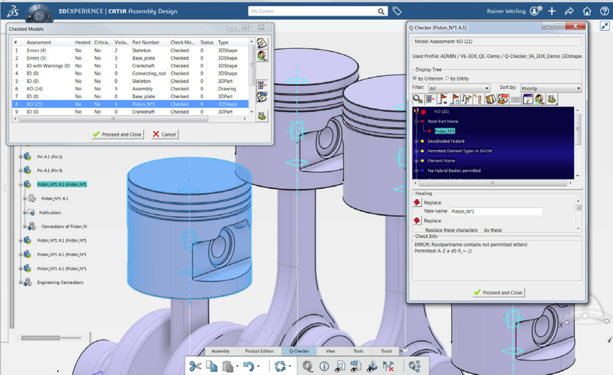Click the Checked Models vertical scrollbar

click(252, 76)
